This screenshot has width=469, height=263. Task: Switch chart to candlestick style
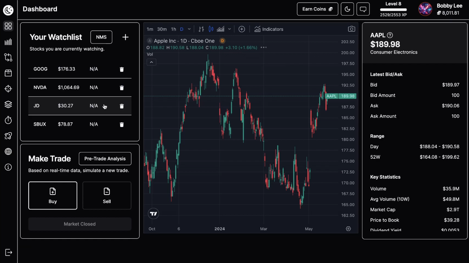pyautogui.click(x=211, y=29)
